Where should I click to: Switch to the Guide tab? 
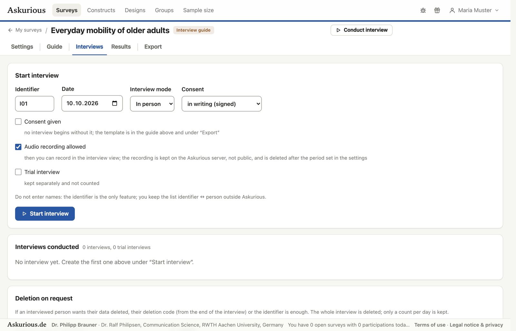click(55, 47)
